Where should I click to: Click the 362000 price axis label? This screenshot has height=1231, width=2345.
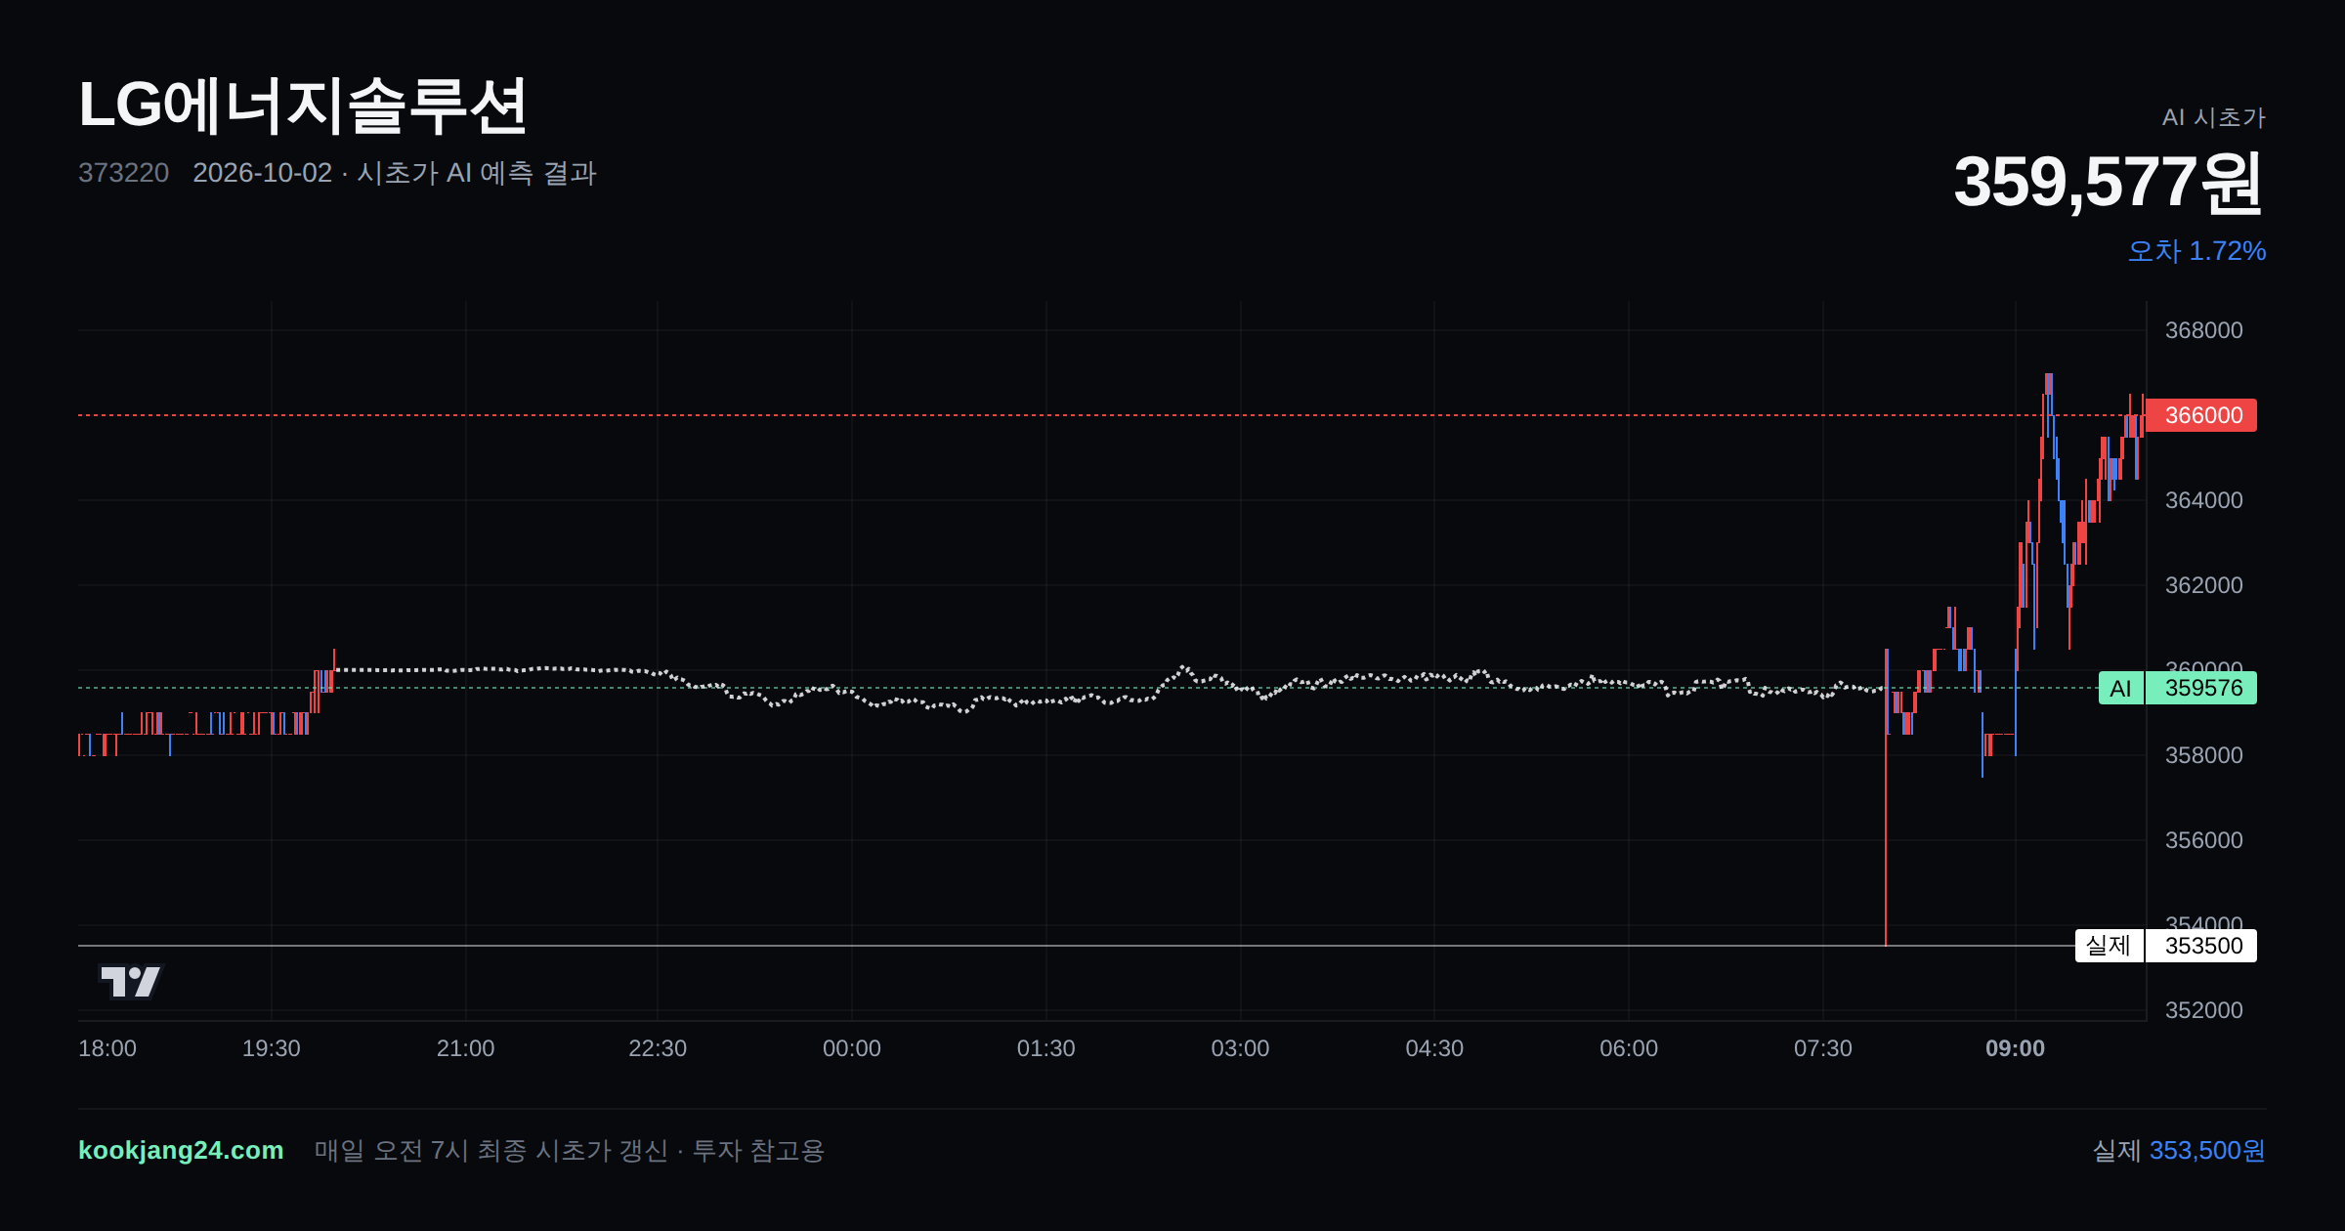2204,585
